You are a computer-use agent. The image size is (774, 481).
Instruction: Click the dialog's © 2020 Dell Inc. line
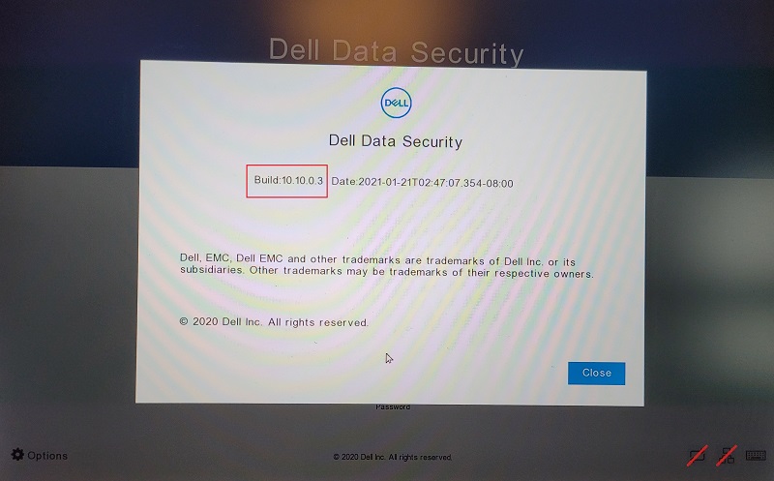(x=274, y=322)
